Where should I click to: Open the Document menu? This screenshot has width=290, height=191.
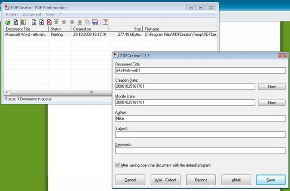[32, 14]
